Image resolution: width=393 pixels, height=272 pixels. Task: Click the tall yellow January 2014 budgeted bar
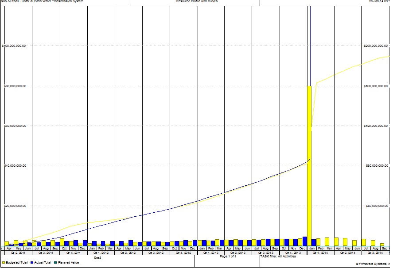click(309, 166)
